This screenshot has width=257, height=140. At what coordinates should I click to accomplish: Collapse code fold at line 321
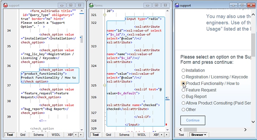105,15
